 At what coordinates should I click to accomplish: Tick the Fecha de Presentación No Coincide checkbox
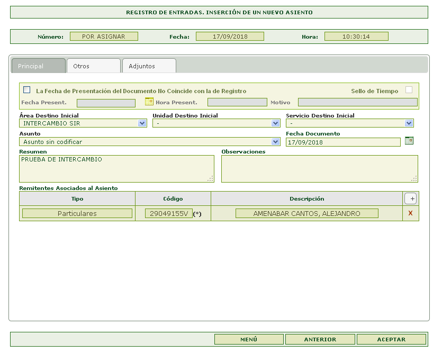(x=27, y=89)
